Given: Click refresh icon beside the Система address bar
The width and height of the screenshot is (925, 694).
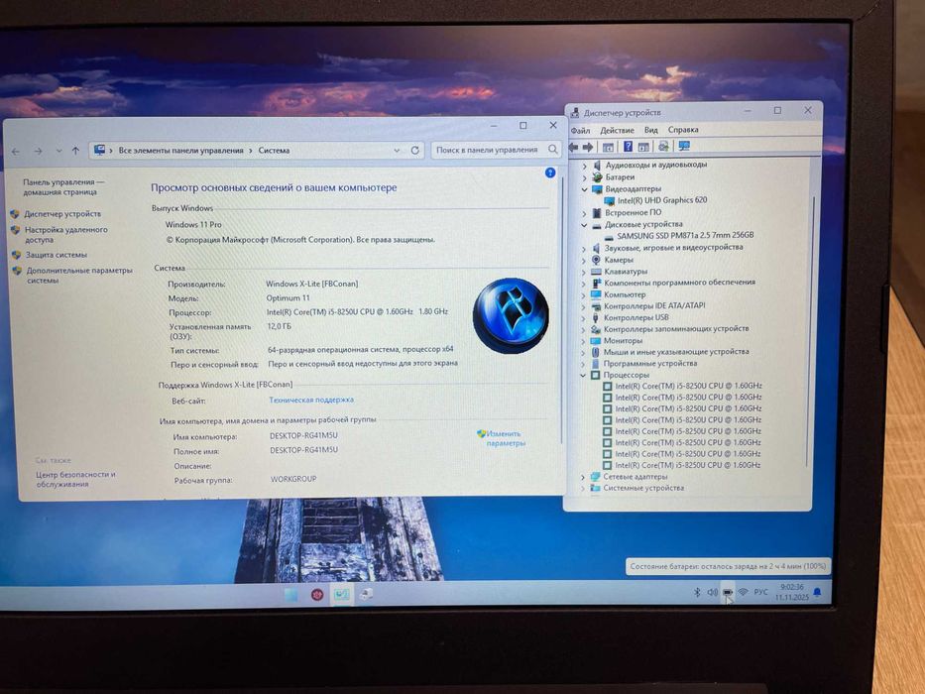Looking at the screenshot, I should (x=414, y=151).
